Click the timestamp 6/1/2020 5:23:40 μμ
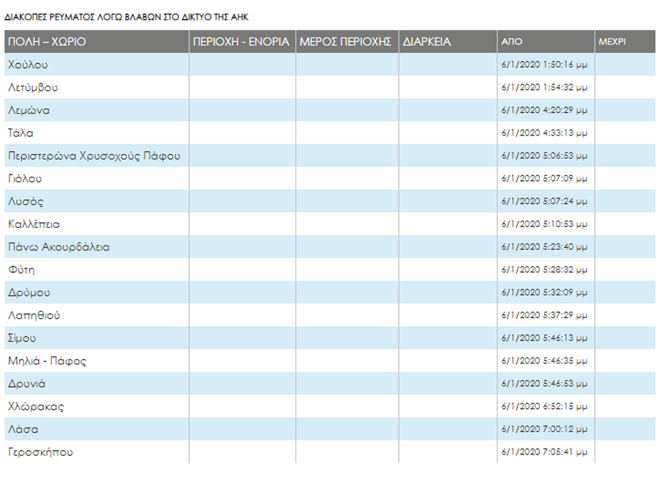This screenshot has width=660, height=494. coord(544,246)
